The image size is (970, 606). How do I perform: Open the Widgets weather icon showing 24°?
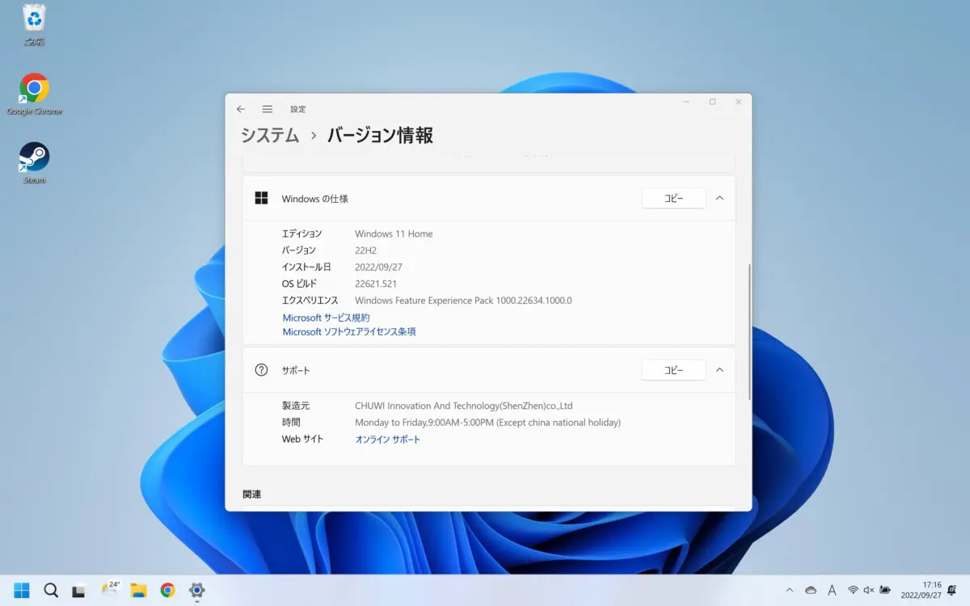[x=109, y=591]
